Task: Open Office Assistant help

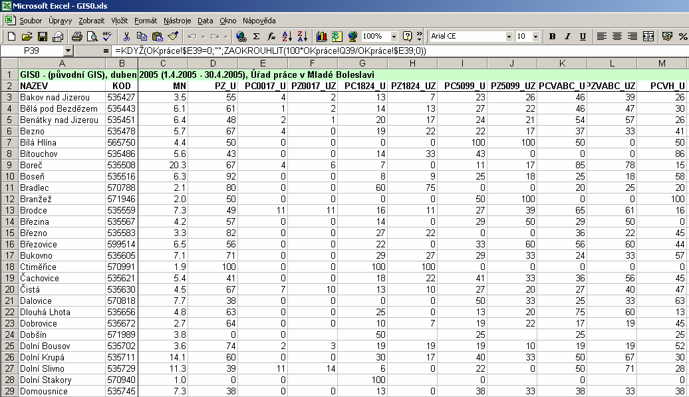Action: coord(408,37)
